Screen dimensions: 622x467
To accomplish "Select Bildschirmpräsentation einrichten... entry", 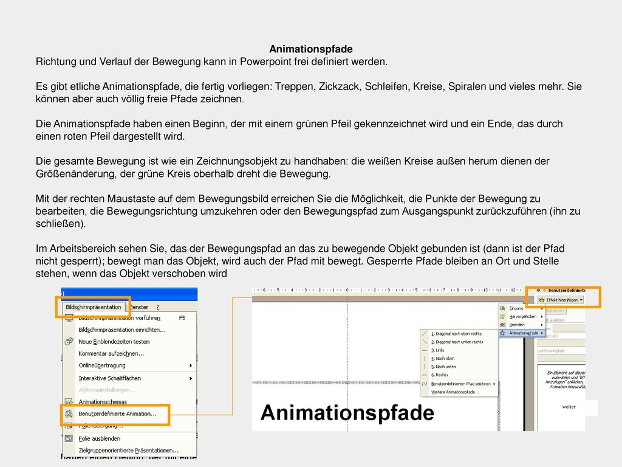I will pyautogui.click(x=130, y=330).
